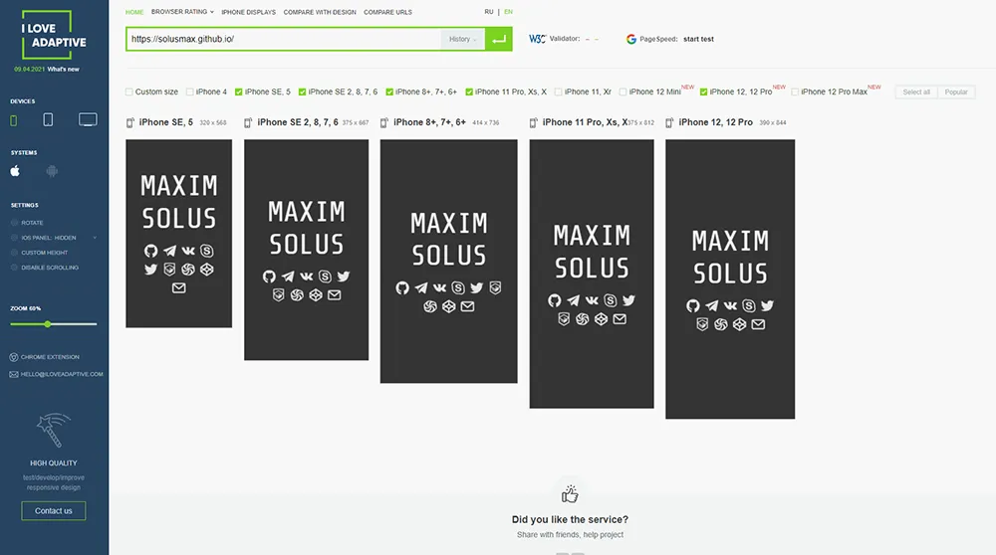Rotate the iPhone SE, 5 preview icon
This screenshot has width=996, height=555.
[x=130, y=123]
